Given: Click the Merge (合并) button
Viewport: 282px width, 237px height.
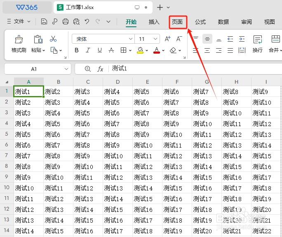Looking at the screenshot, I should click(275, 44).
